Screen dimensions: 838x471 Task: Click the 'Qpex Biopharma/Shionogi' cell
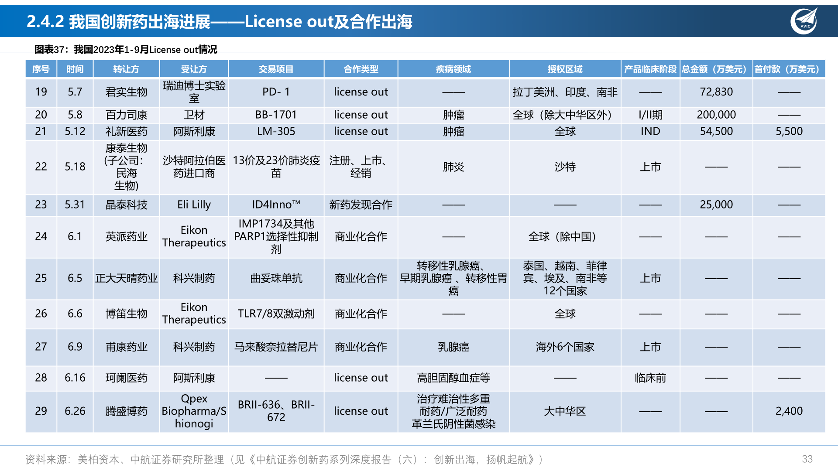[194, 411]
